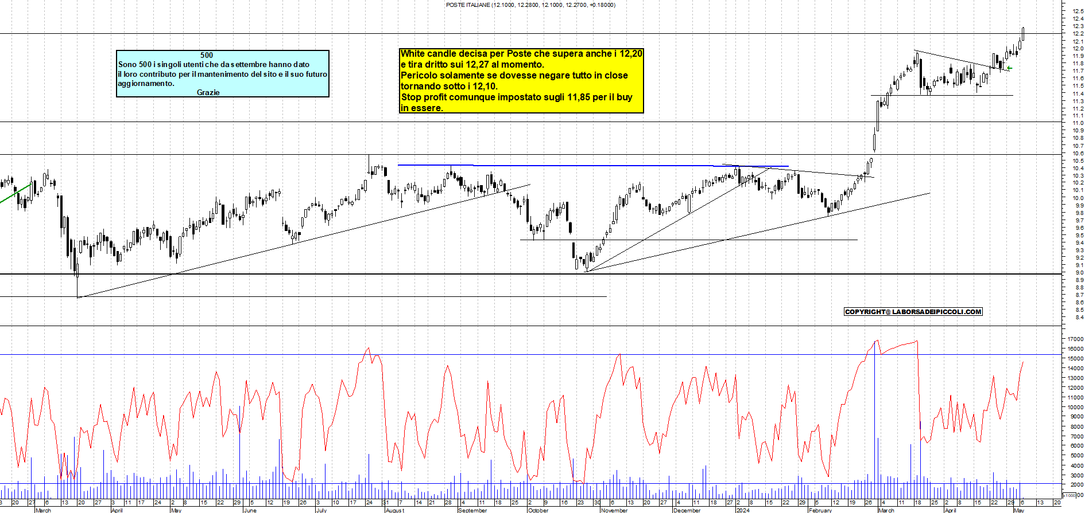Click the 10.0 price axis label
1085x513 pixels.
tap(1078, 198)
